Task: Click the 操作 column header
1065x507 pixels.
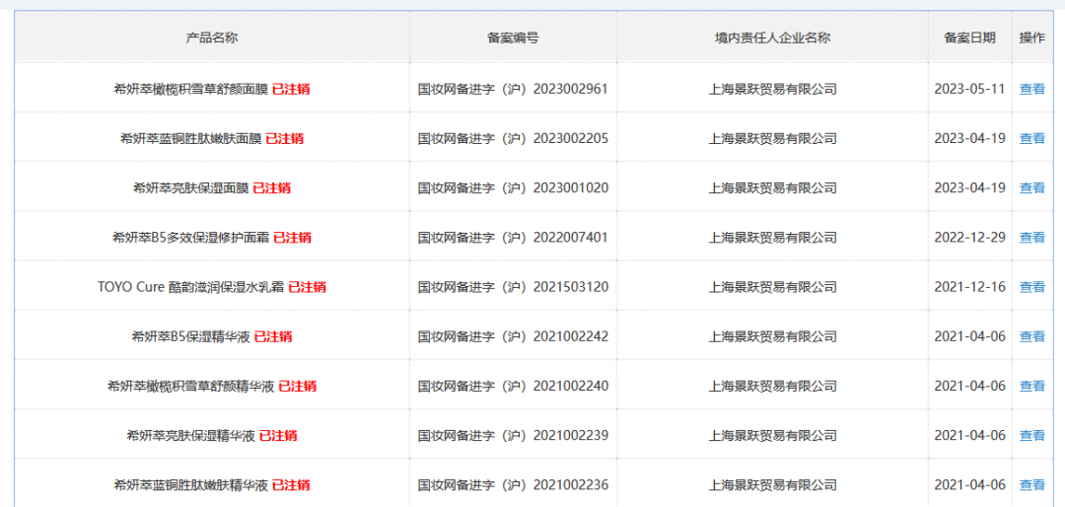Action: pos(1031,38)
